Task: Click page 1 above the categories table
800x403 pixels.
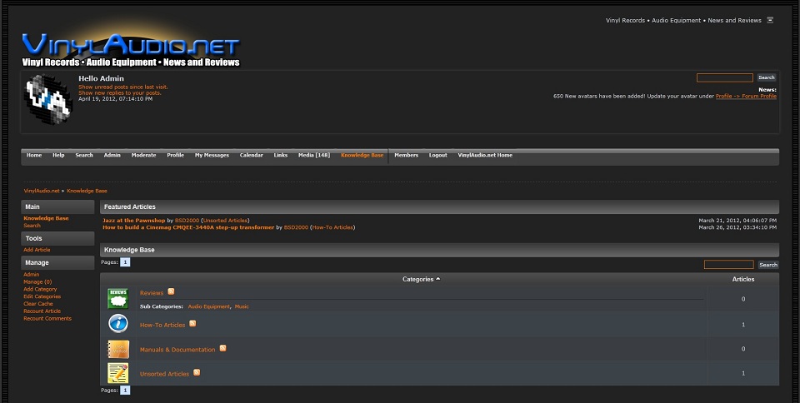Action: pyautogui.click(x=125, y=262)
